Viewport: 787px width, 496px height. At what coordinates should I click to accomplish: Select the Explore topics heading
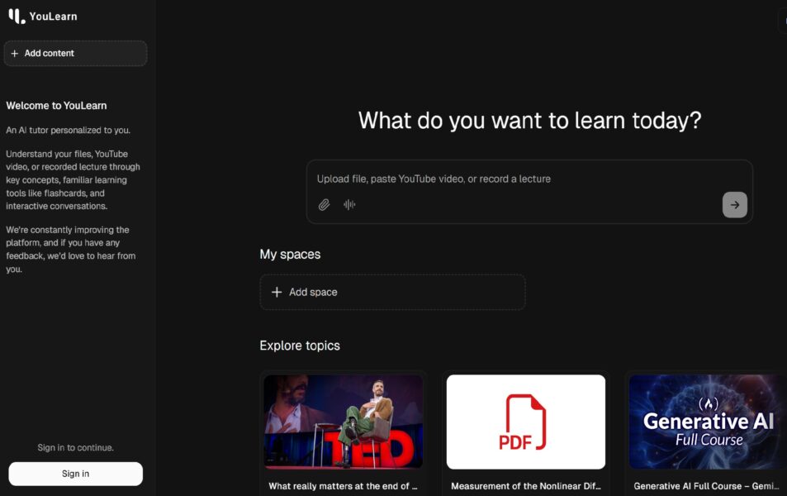[x=300, y=346]
